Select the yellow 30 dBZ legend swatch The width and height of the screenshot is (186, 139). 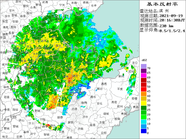pyautogui.click(x=144, y=103)
